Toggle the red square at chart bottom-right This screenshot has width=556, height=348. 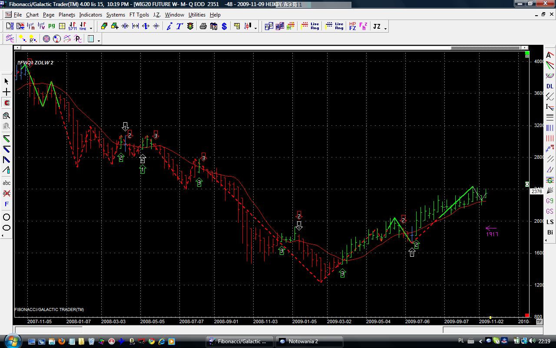pos(527,315)
